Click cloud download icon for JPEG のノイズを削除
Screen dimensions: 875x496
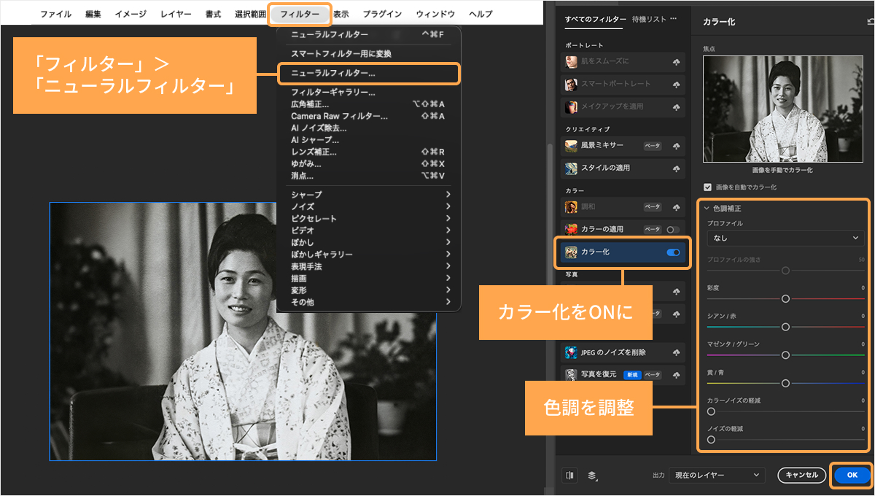click(x=677, y=353)
